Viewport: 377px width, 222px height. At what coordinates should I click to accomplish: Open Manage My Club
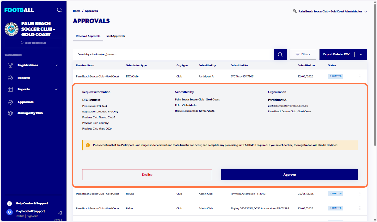30,113
